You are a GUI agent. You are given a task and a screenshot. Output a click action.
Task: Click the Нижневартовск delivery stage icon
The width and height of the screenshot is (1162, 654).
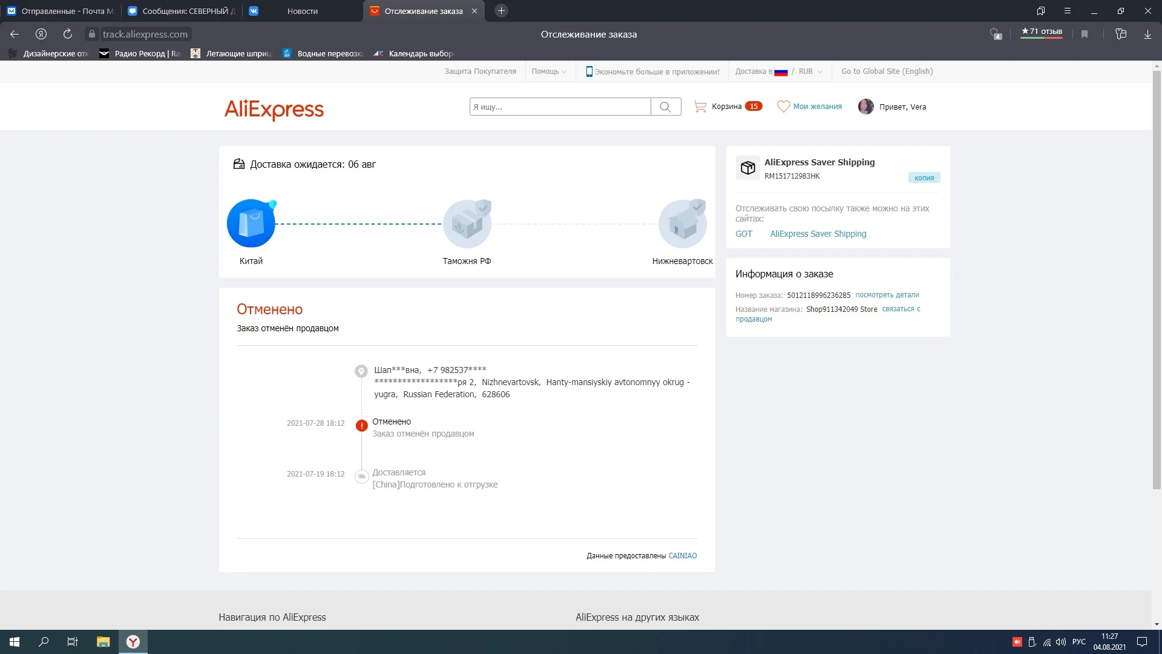tap(682, 223)
